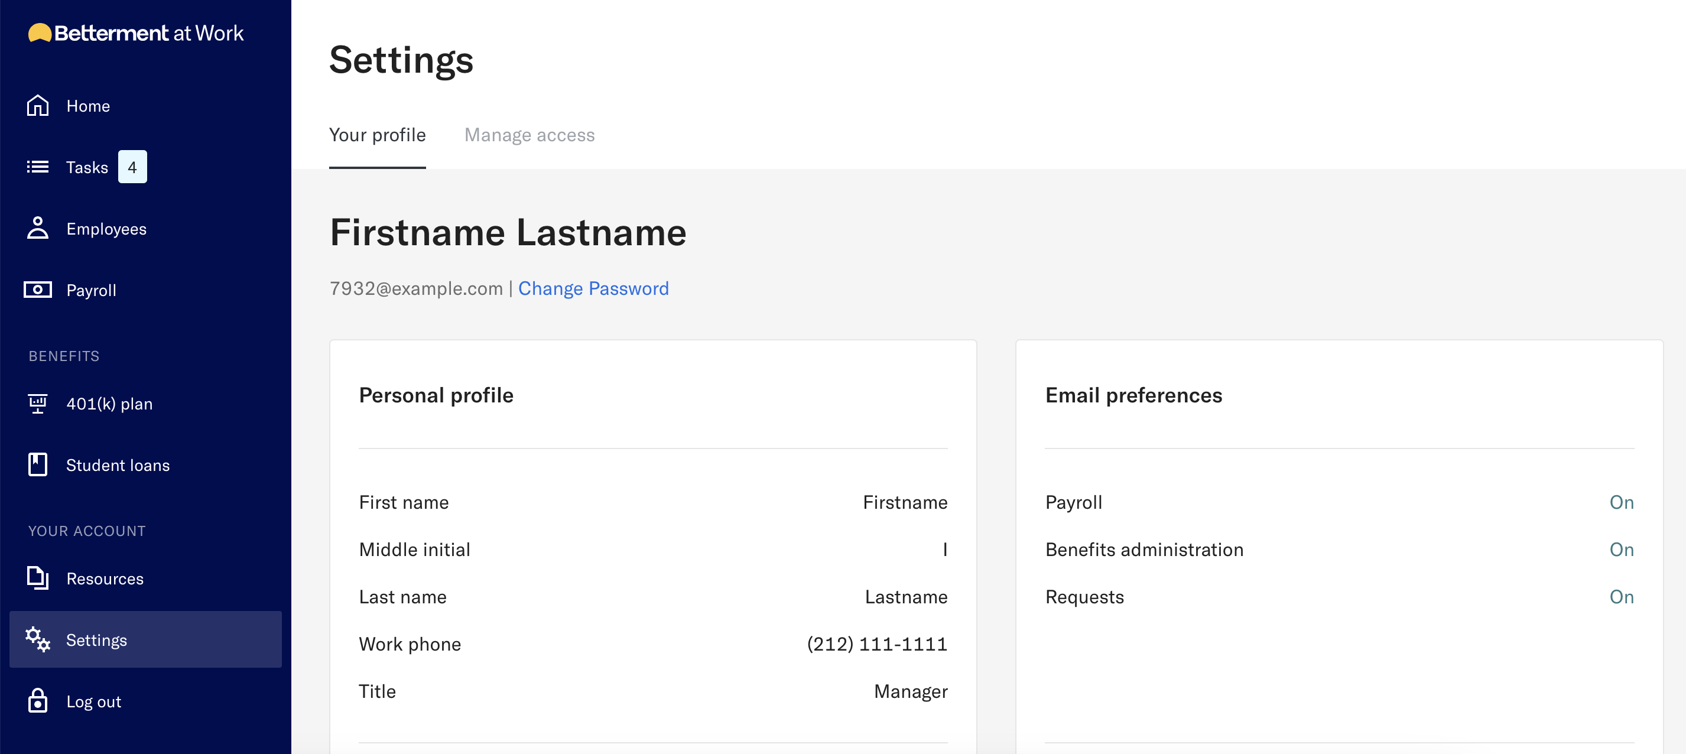Click the Resources icon
This screenshot has height=754, width=1686.
[39, 577]
